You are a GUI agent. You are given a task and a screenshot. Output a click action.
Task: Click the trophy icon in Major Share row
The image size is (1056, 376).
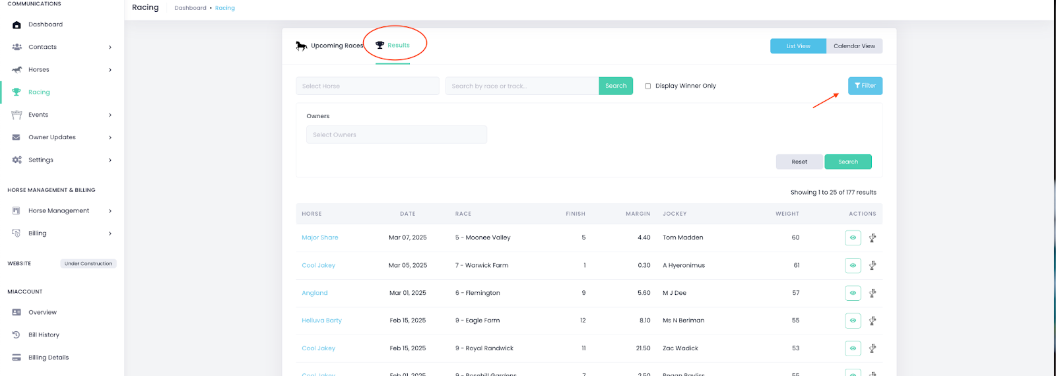[x=873, y=237]
